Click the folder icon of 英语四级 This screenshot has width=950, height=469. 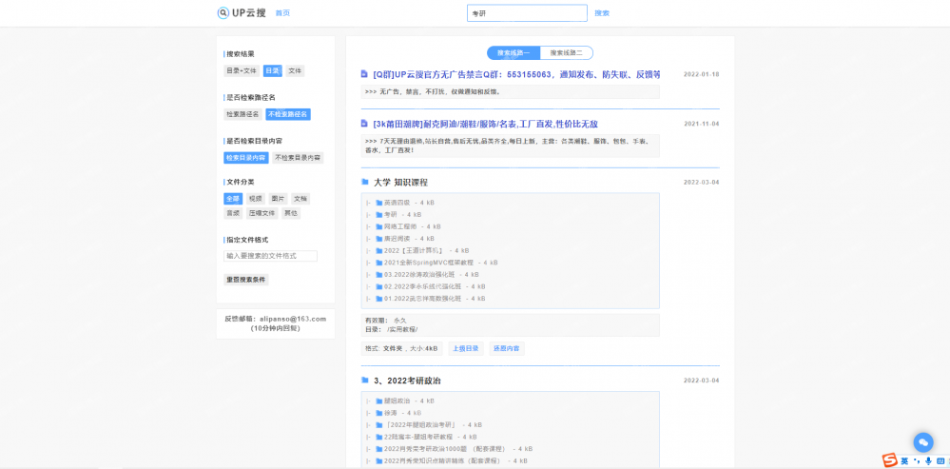[379, 203]
